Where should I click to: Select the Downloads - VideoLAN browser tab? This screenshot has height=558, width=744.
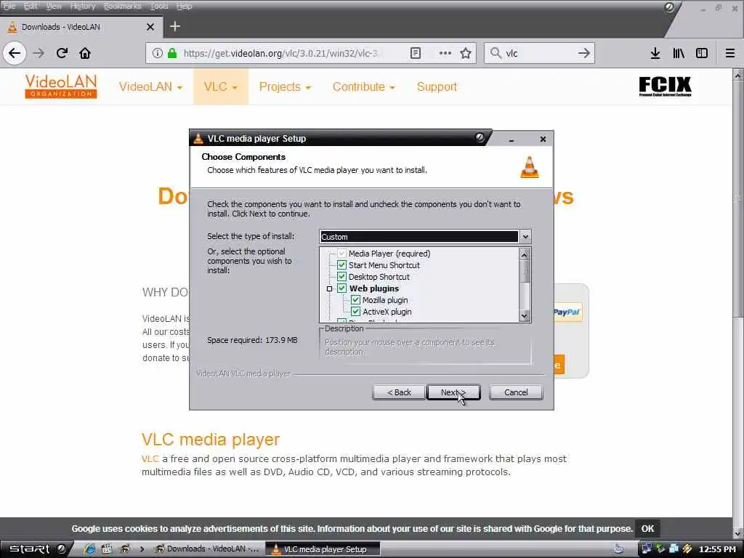(81, 27)
